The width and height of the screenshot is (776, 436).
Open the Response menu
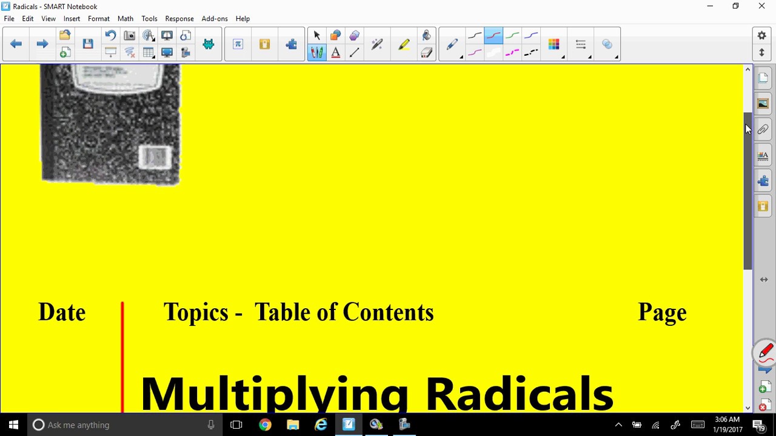[179, 19]
